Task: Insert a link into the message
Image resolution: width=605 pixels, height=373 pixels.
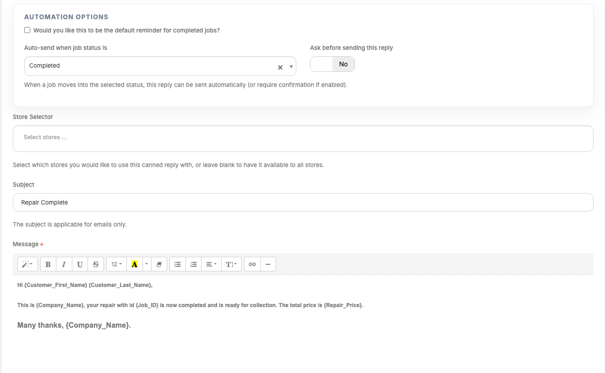Action: pos(252,264)
